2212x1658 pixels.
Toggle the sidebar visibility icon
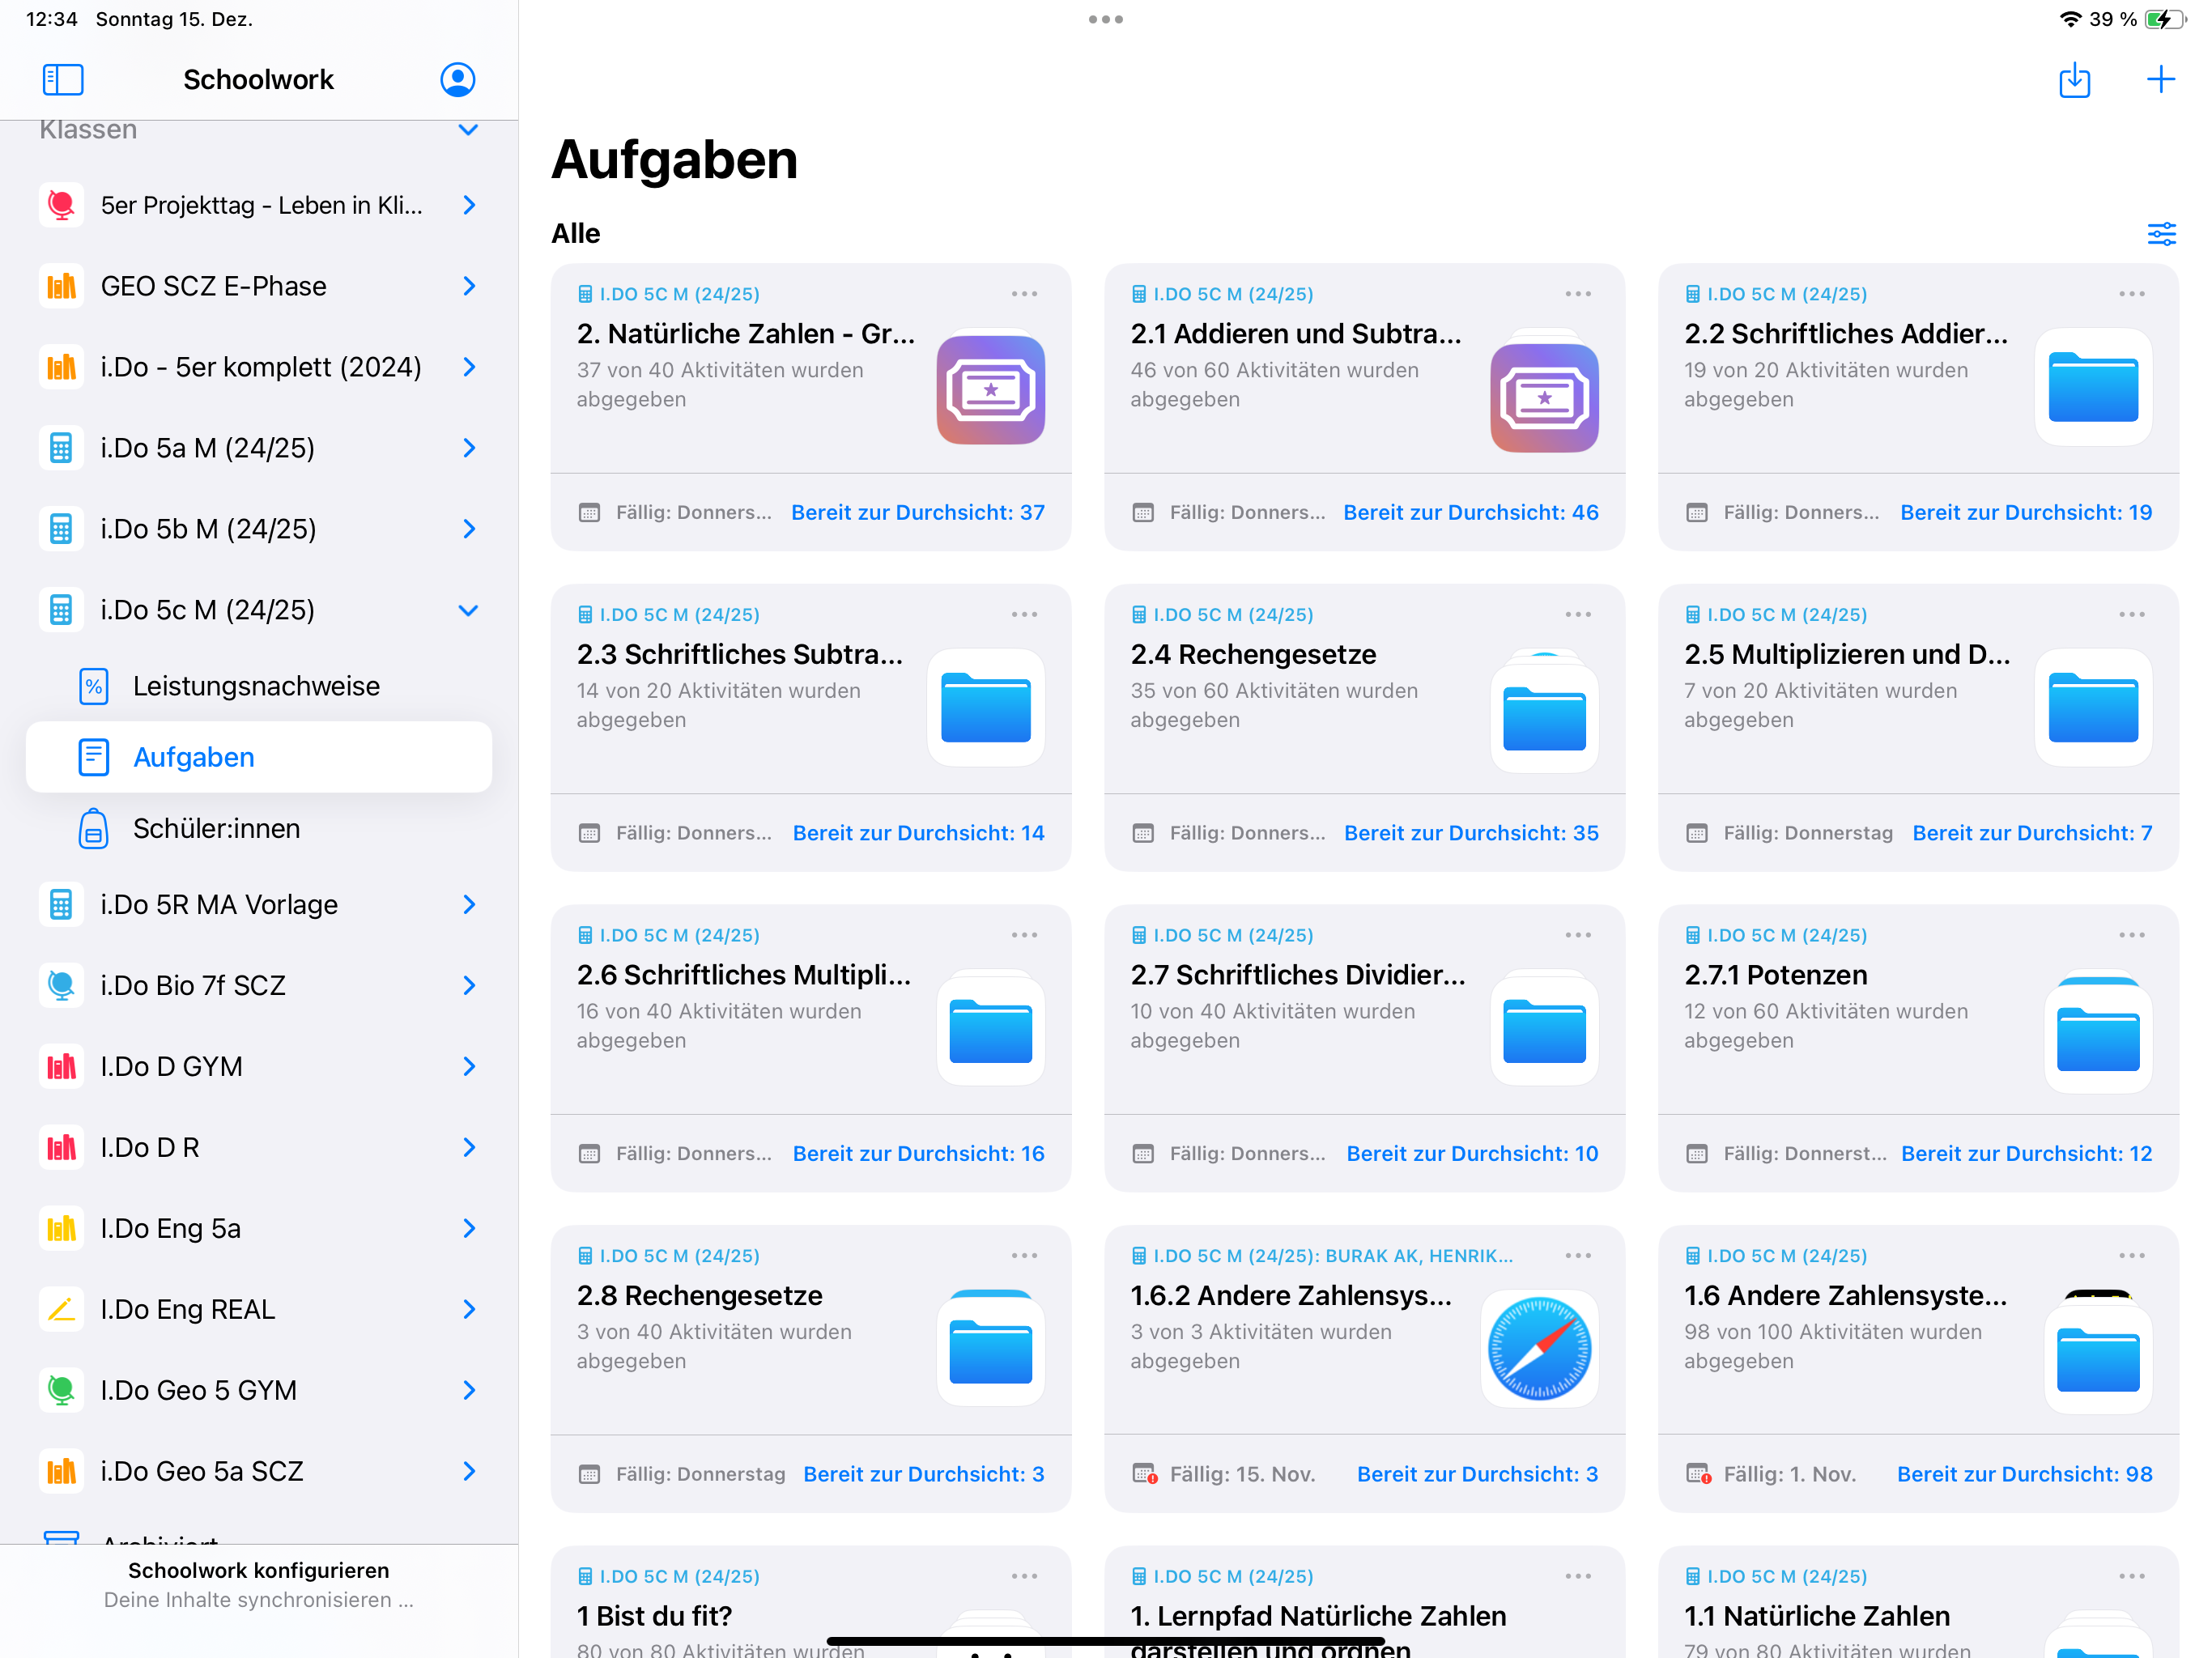[62, 79]
